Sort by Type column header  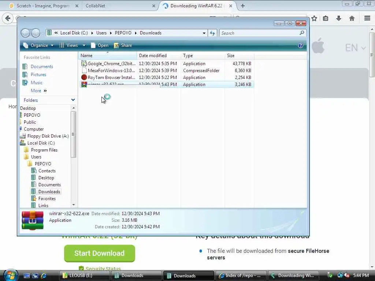pos(203,56)
